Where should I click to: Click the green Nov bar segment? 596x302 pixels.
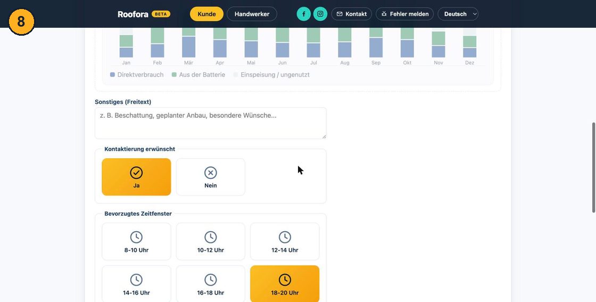click(438, 38)
